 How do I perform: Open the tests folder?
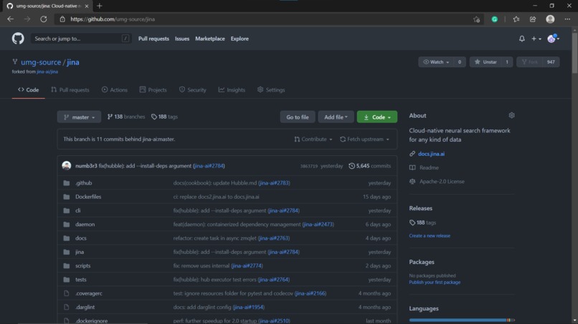coord(81,280)
